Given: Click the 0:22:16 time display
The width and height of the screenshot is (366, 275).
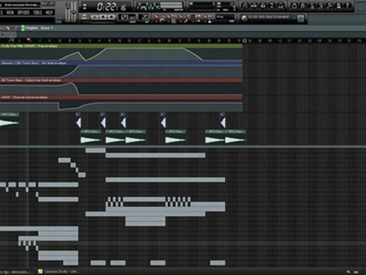Looking at the screenshot, I should [x=112, y=7].
